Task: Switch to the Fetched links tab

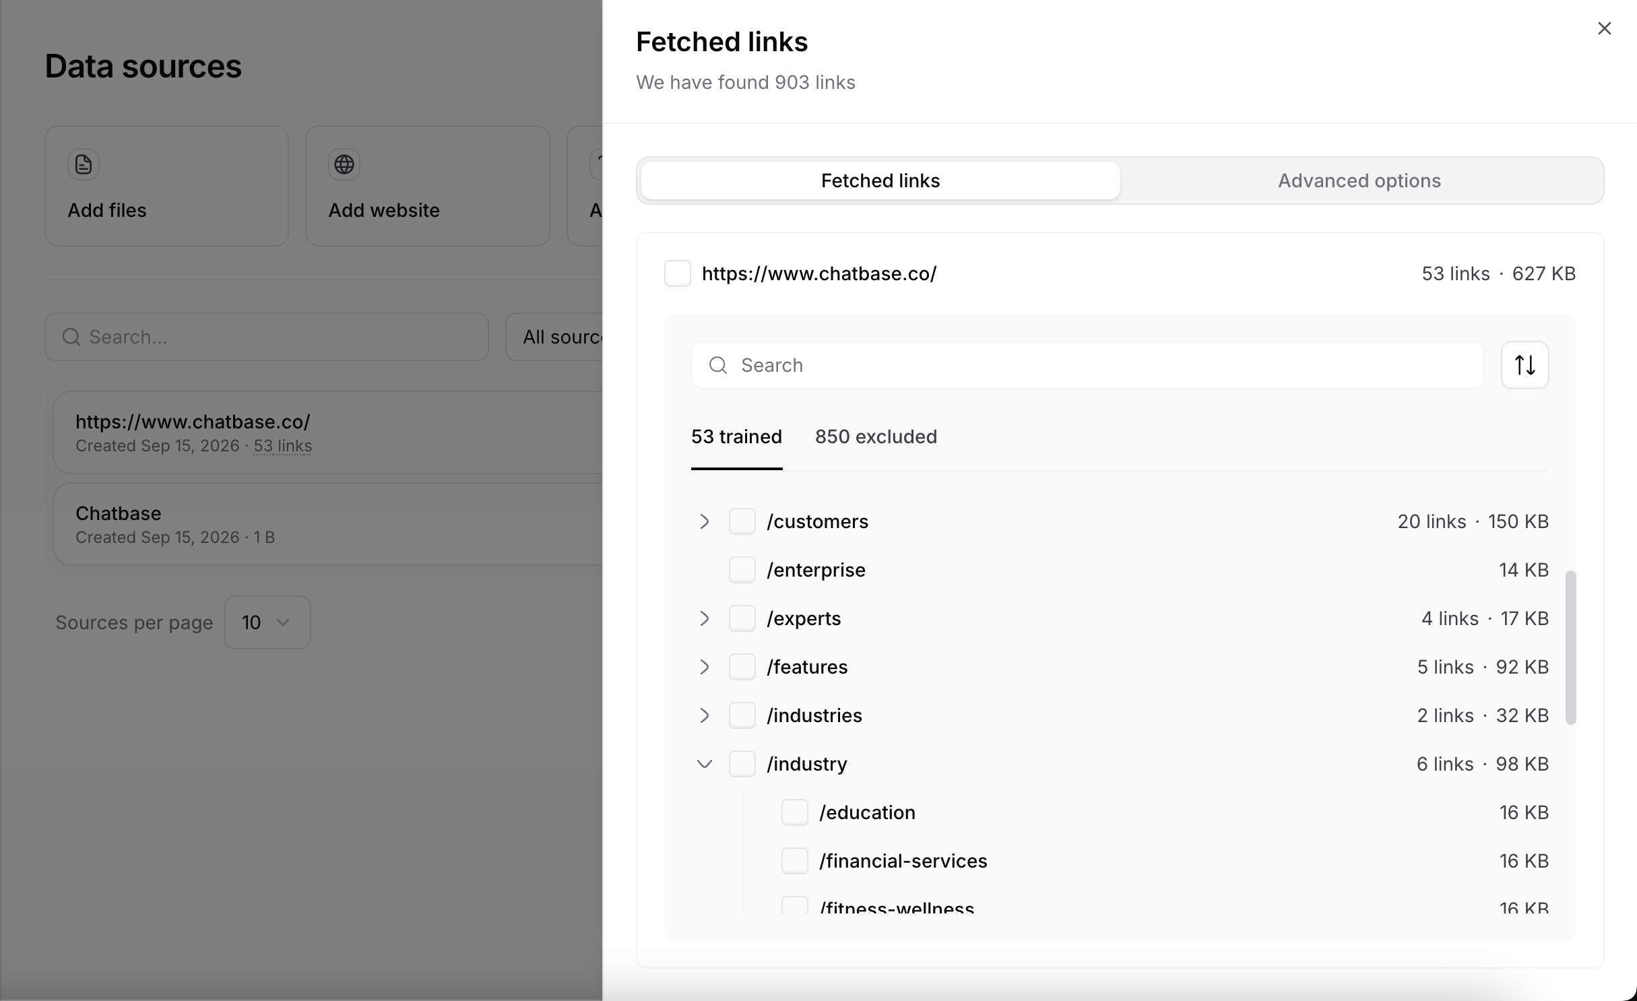Action: click(x=880, y=181)
